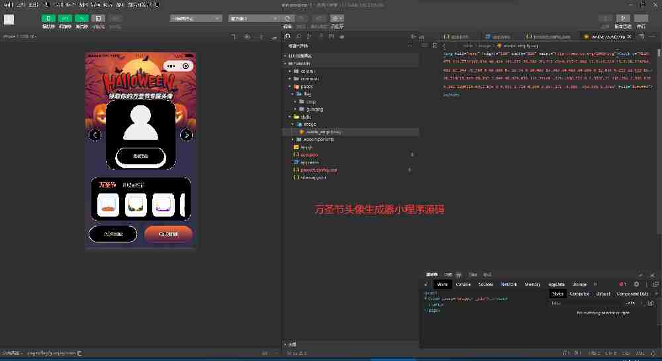Click the debugger dock side icon
The height and width of the screenshot is (361, 662).
coord(655,284)
